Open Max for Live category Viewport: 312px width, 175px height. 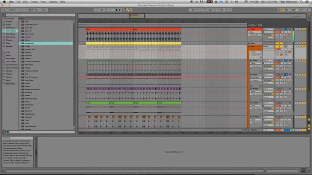click(10, 37)
